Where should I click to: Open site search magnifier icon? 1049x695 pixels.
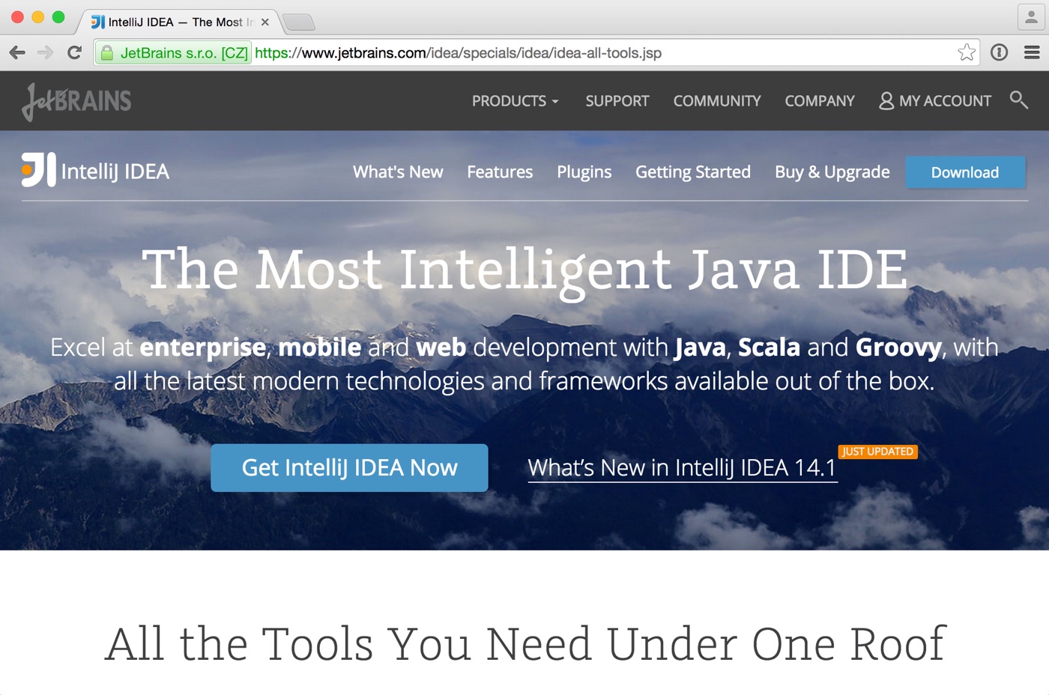point(1018,100)
